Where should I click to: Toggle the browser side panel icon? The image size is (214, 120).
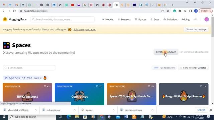tap(191, 11)
